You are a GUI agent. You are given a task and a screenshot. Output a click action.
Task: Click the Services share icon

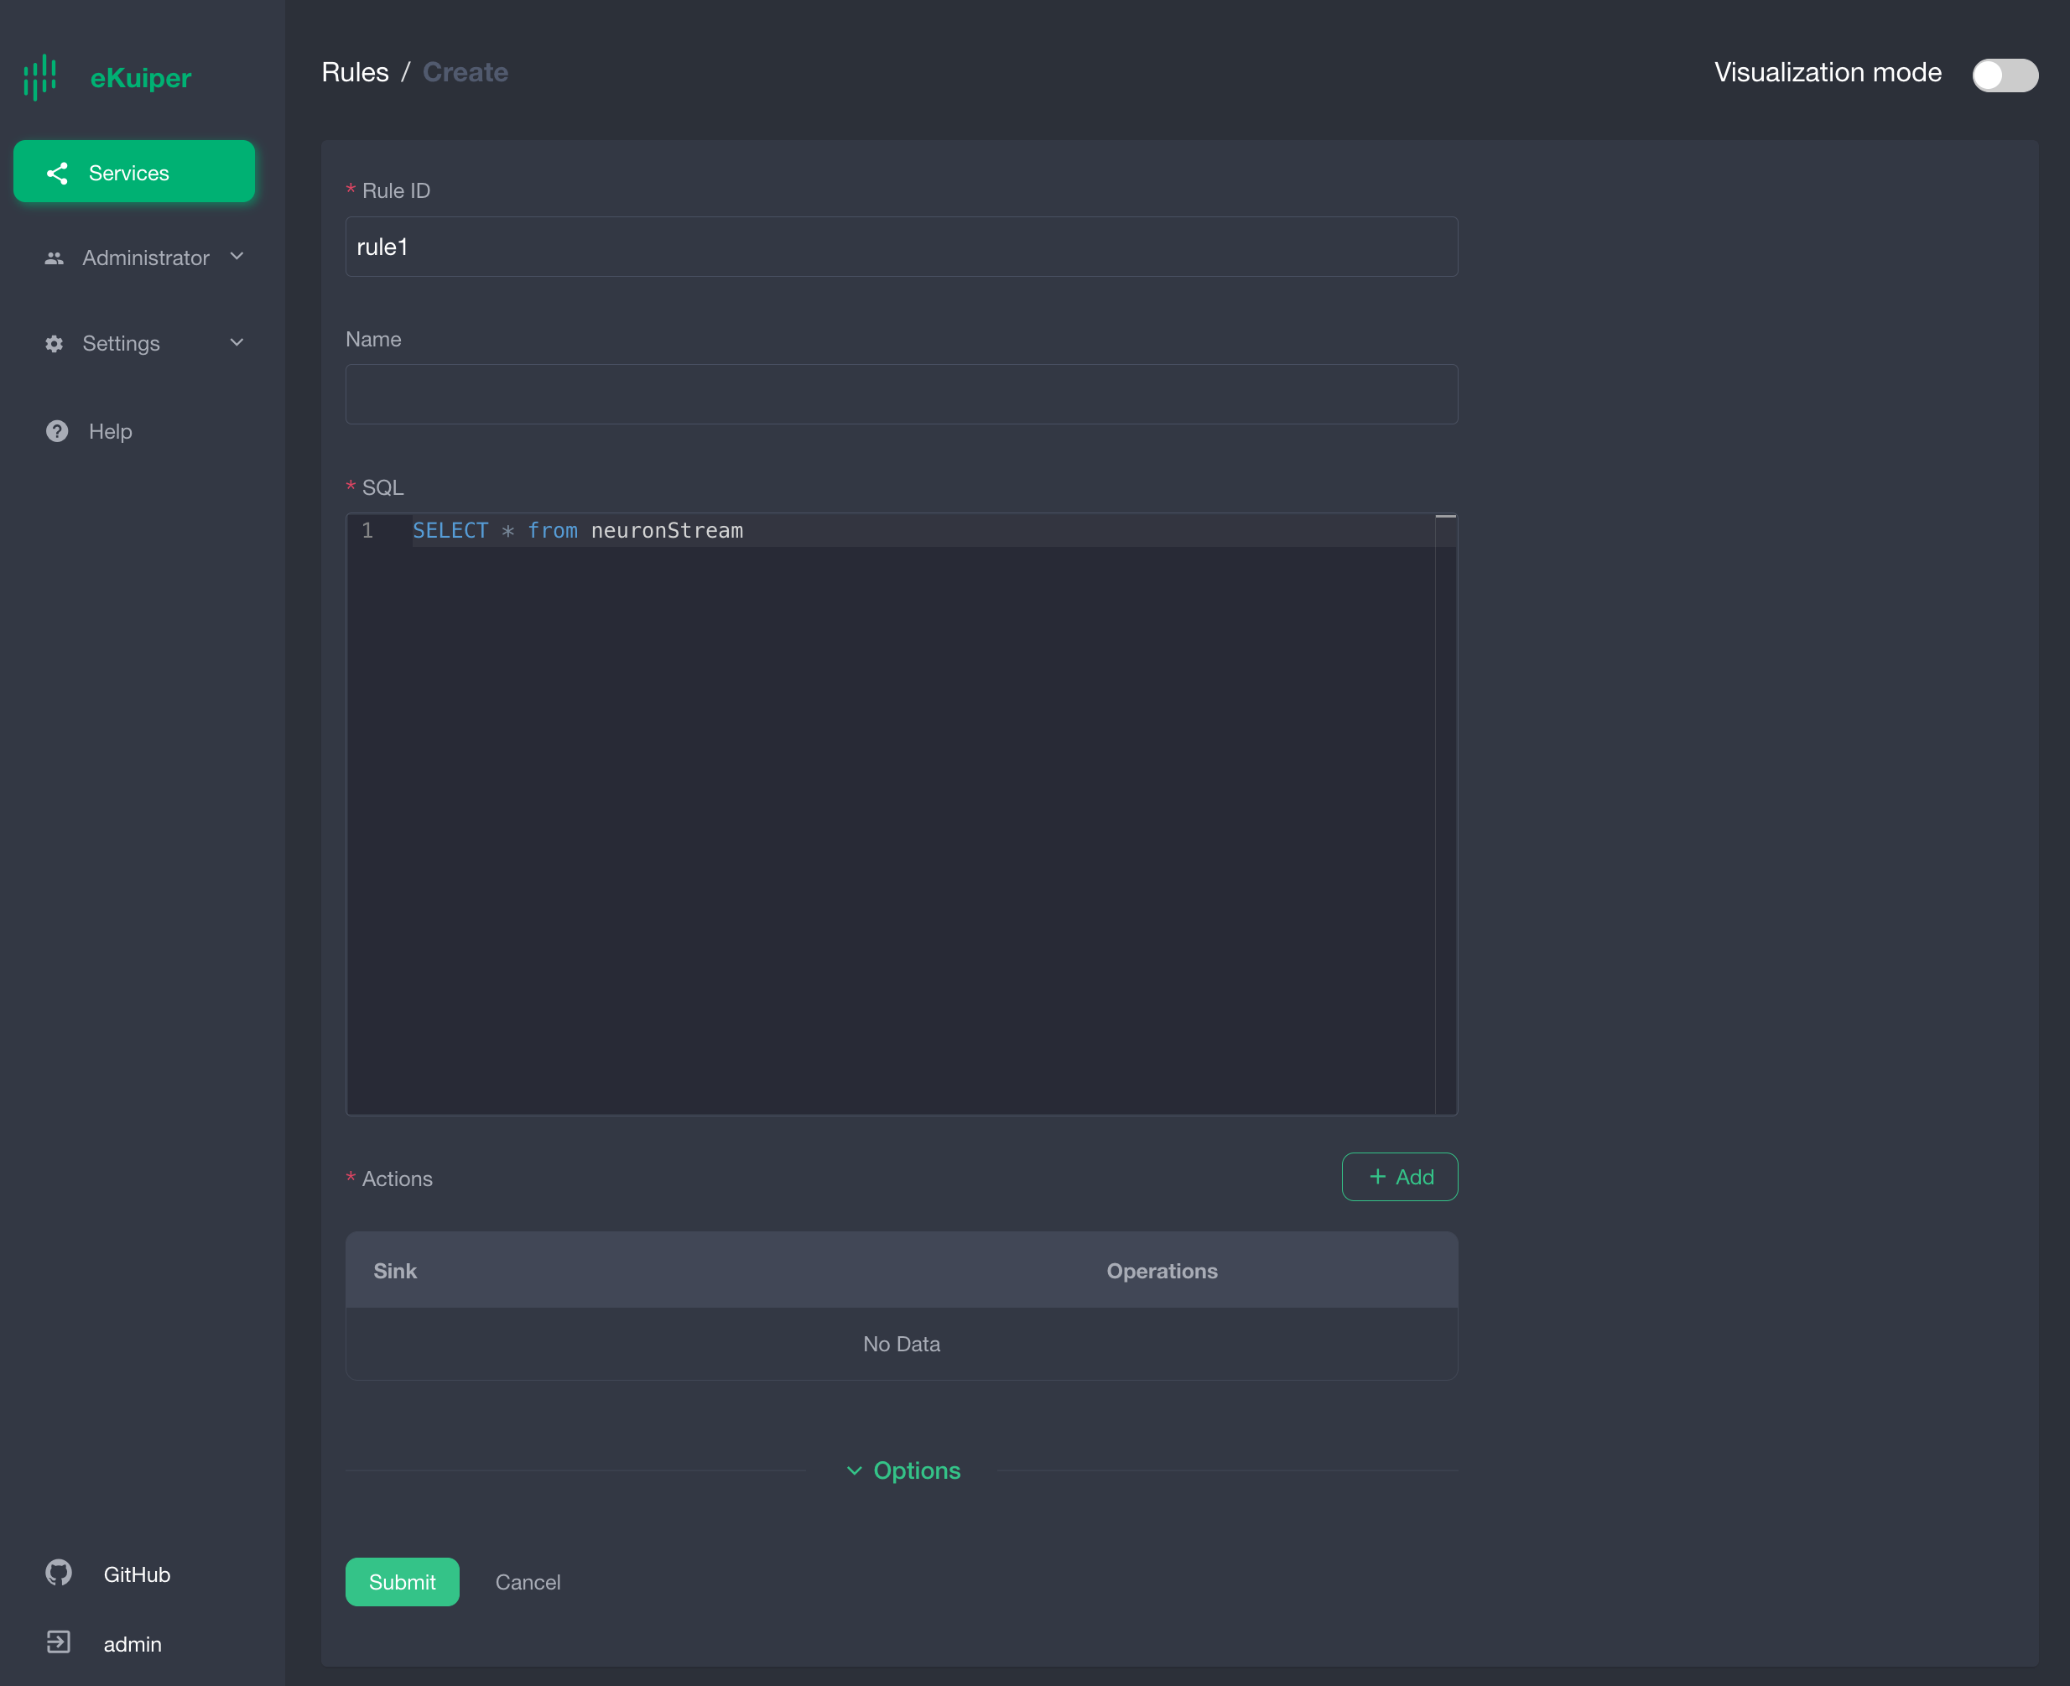[x=57, y=173]
